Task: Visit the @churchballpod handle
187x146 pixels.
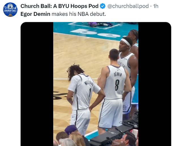Action: tap(128, 6)
